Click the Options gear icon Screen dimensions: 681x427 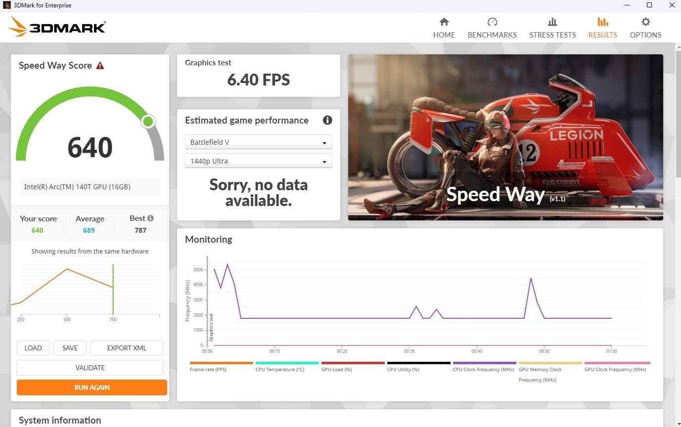645,22
